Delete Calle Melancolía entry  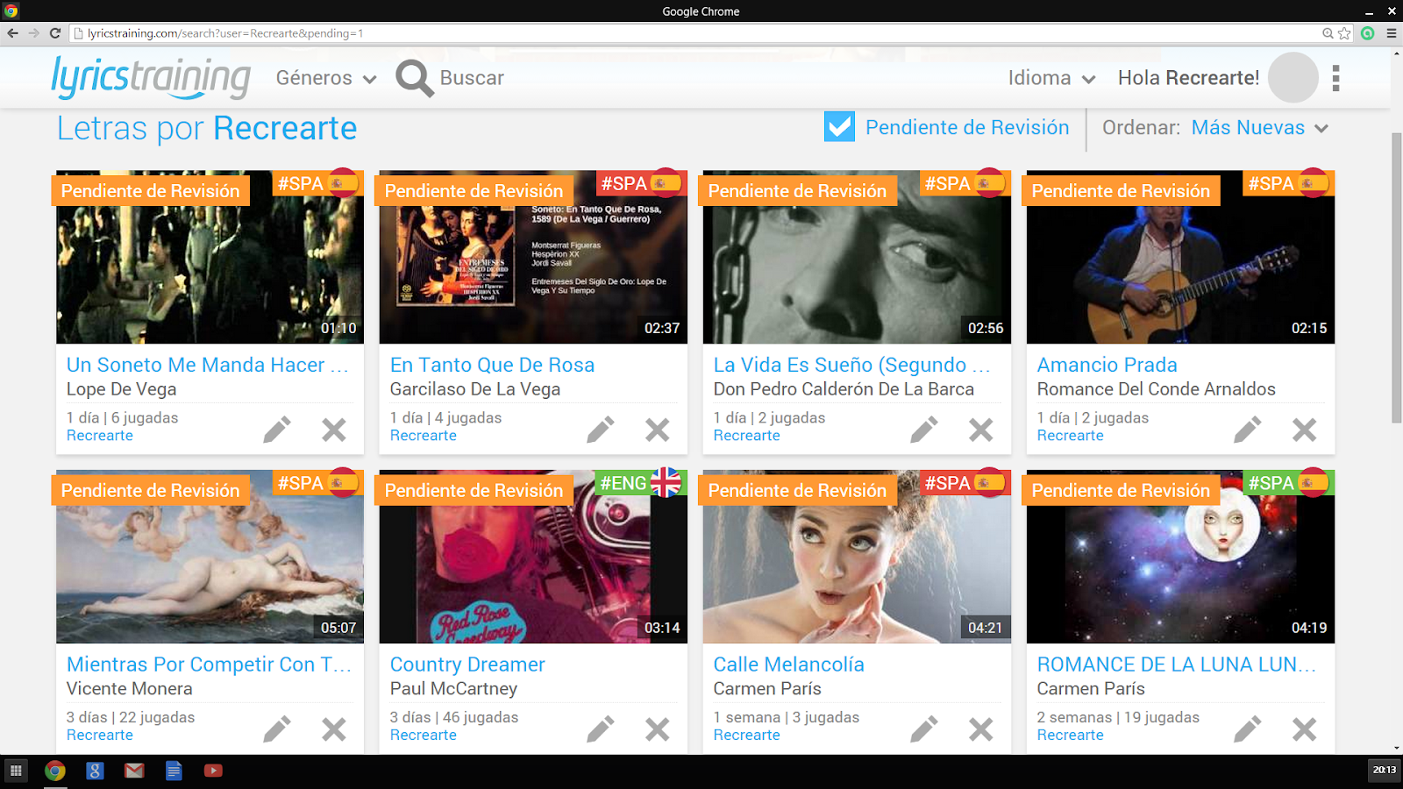coord(981,729)
